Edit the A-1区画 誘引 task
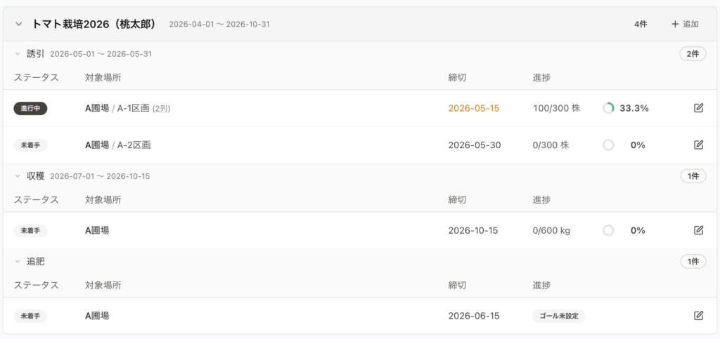The image size is (720, 339). tap(698, 108)
